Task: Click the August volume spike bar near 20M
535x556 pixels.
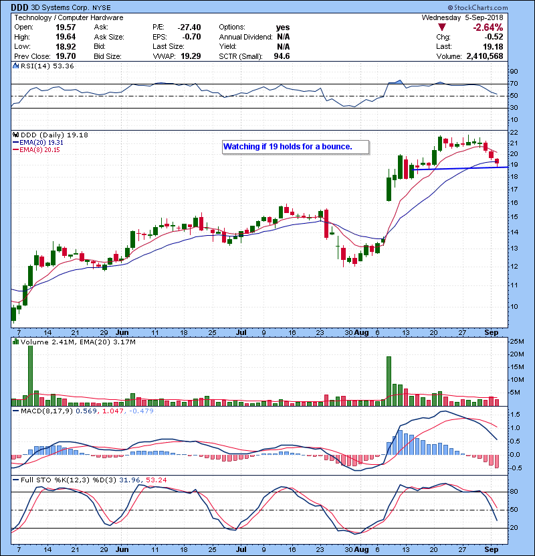Action: pyautogui.click(x=389, y=381)
